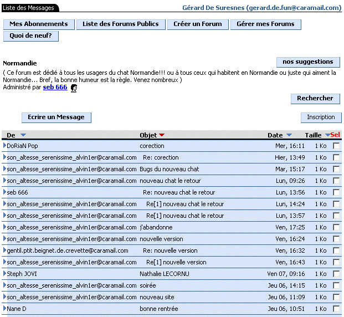344x317 pixels.
Task: Open 'nouveau site' message subject
Action: tap(157, 297)
